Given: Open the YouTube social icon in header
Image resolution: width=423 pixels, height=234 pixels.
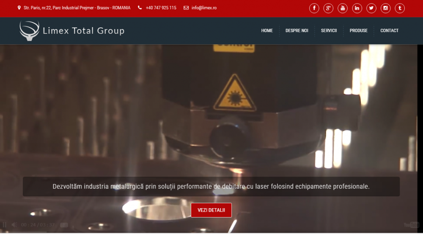Looking at the screenshot, I should [343, 8].
